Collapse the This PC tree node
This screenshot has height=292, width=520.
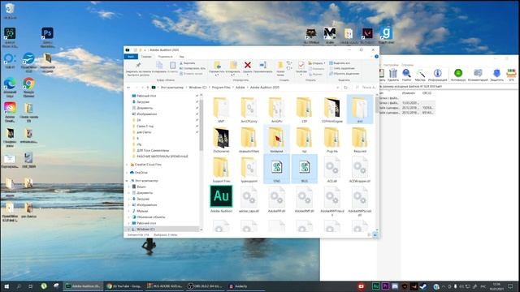click(x=127, y=181)
